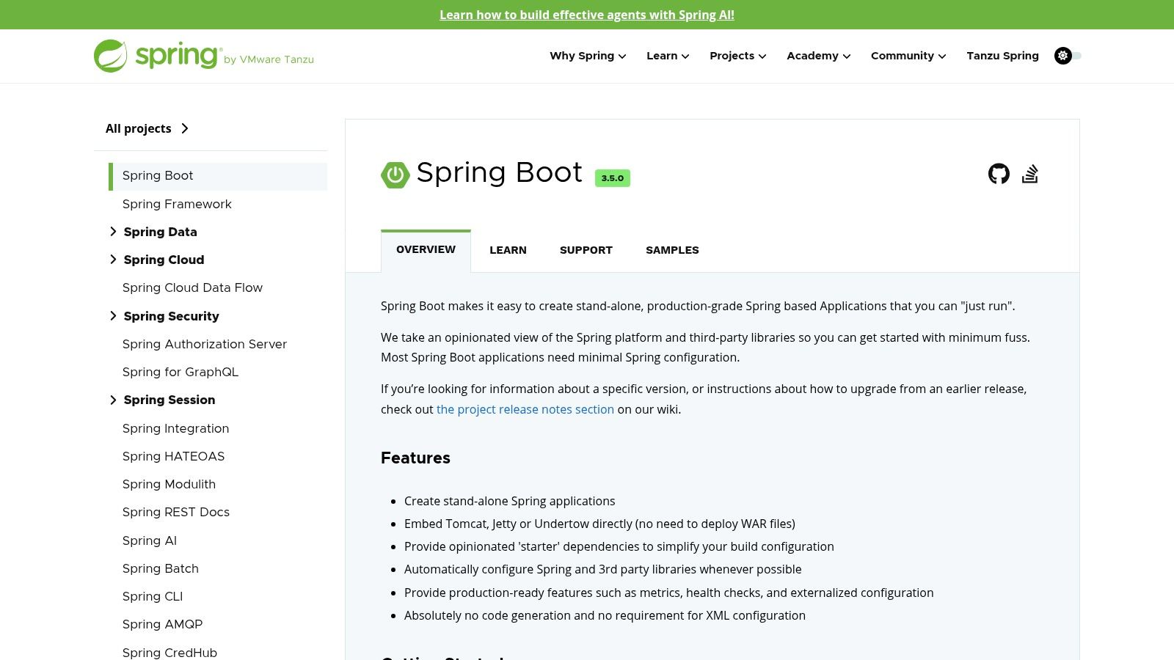Select Spring Framework in the sidebar

point(177,204)
